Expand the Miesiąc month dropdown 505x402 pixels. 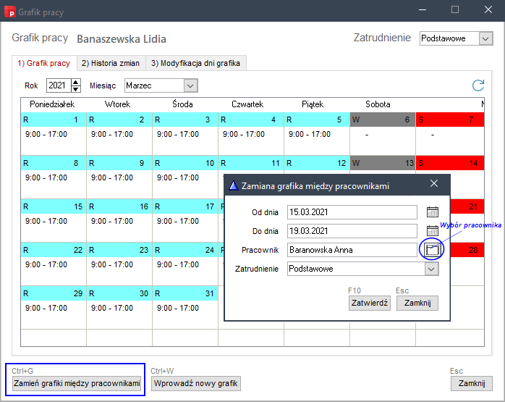190,85
